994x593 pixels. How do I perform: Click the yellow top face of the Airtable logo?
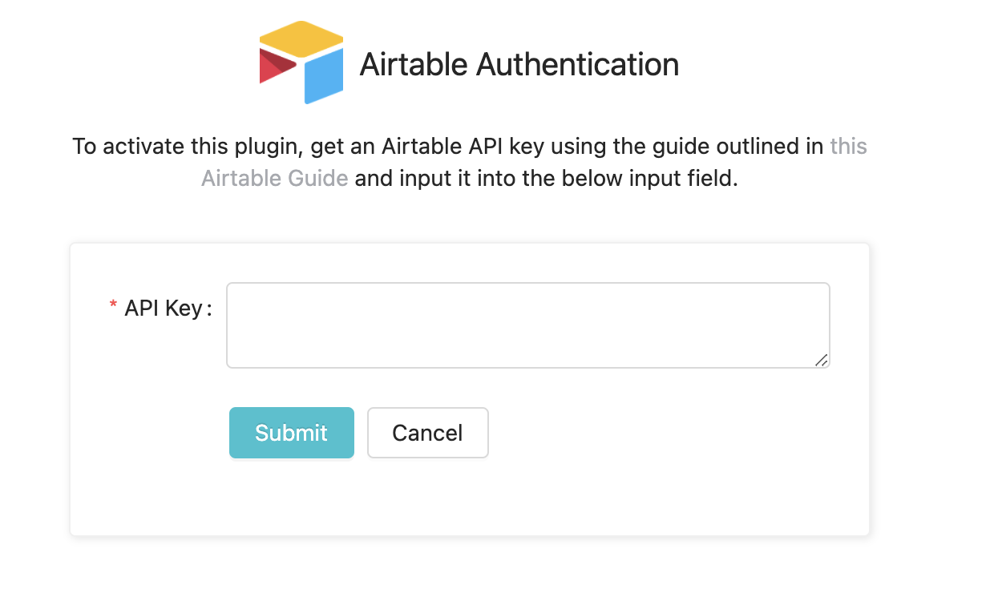click(x=301, y=38)
